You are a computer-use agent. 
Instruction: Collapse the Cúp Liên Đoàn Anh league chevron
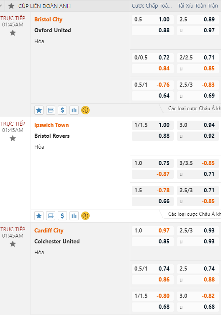(x=1, y=6)
